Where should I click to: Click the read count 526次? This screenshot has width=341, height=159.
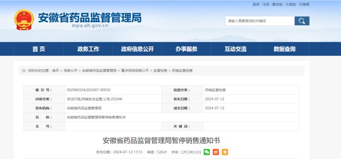(x=162, y=152)
